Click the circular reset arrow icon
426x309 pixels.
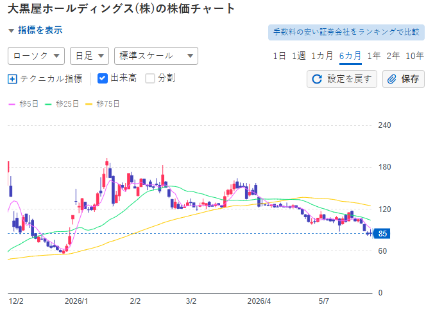(x=317, y=79)
